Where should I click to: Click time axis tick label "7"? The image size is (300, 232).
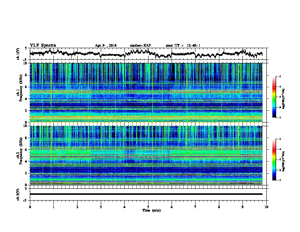(x=195, y=207)
